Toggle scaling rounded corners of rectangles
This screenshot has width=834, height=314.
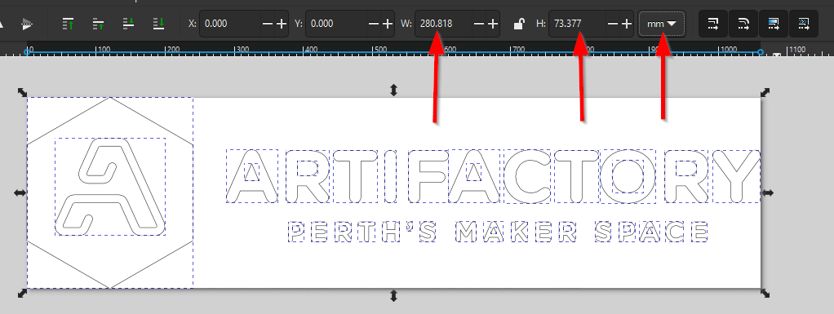(x=743, y=24)
